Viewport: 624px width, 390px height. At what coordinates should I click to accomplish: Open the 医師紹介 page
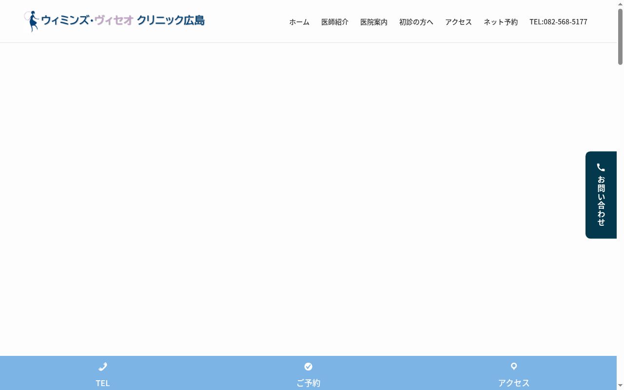(x=335, y=22)
